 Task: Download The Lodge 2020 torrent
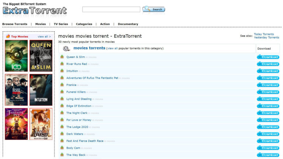[x=268, y=127]
